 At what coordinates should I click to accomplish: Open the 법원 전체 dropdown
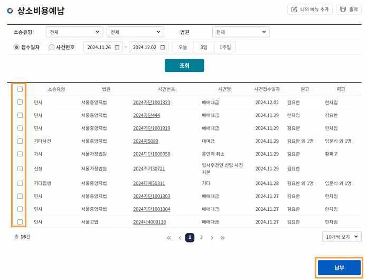[x=241, y=32]
